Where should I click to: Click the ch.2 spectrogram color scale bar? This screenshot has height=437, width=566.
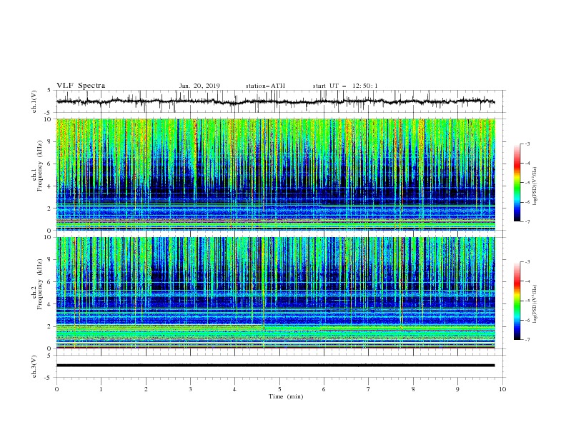[517, 301]
